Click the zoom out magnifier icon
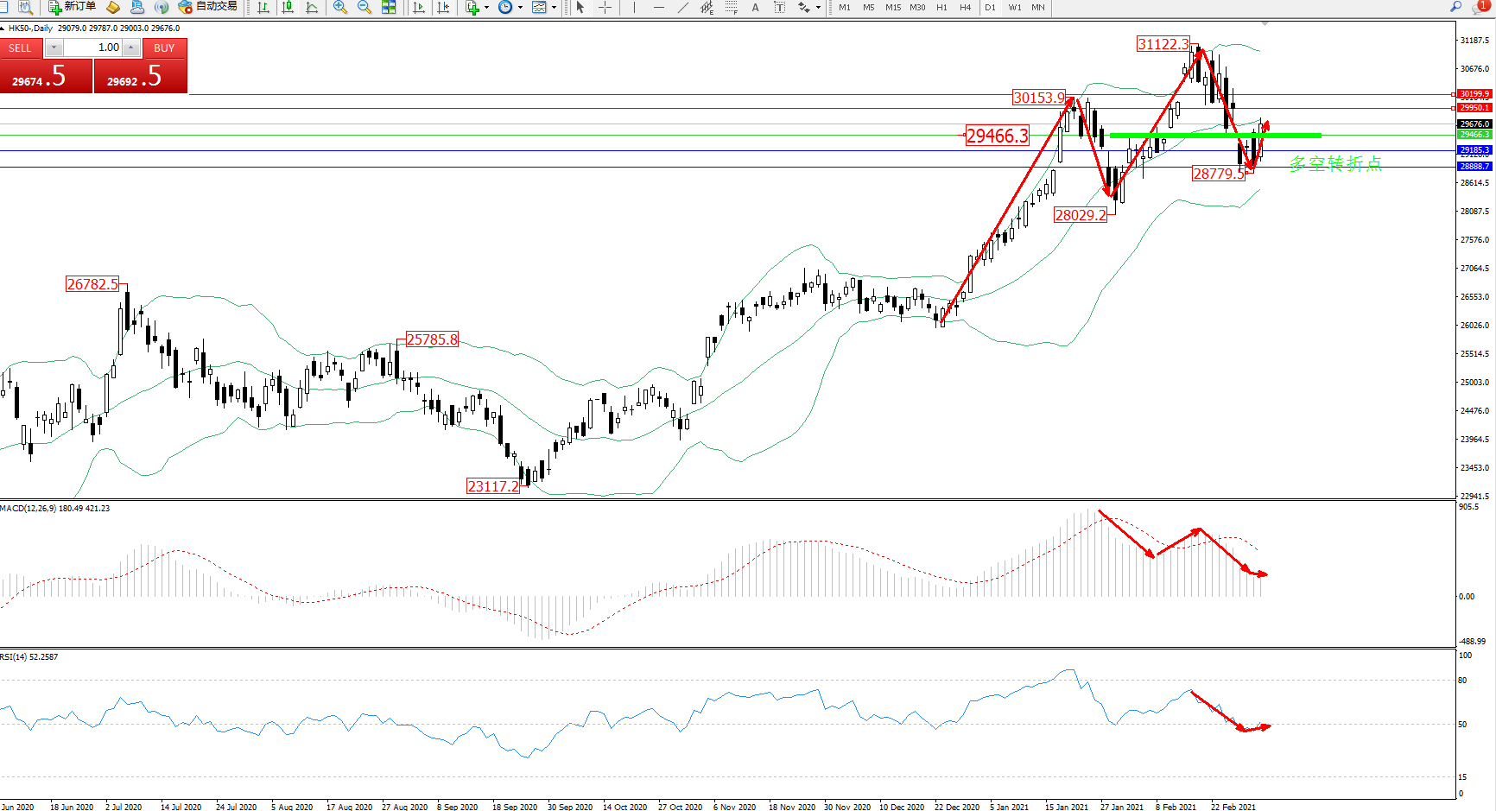The width and height of the screenshot is (1496, 811). tap(364, 7)
